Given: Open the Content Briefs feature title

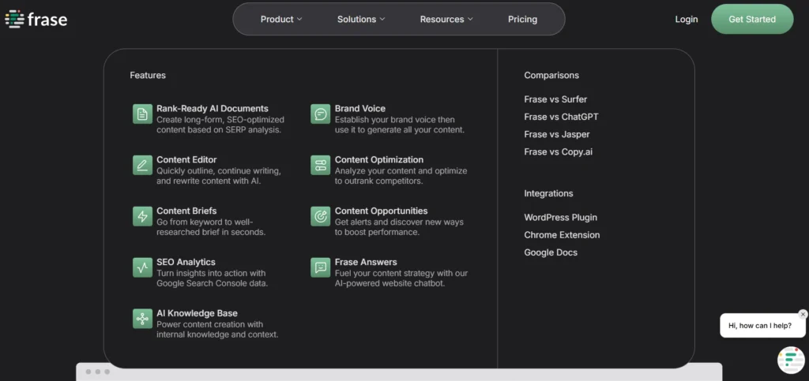Looking at the screenshot, I should [186, 211].
